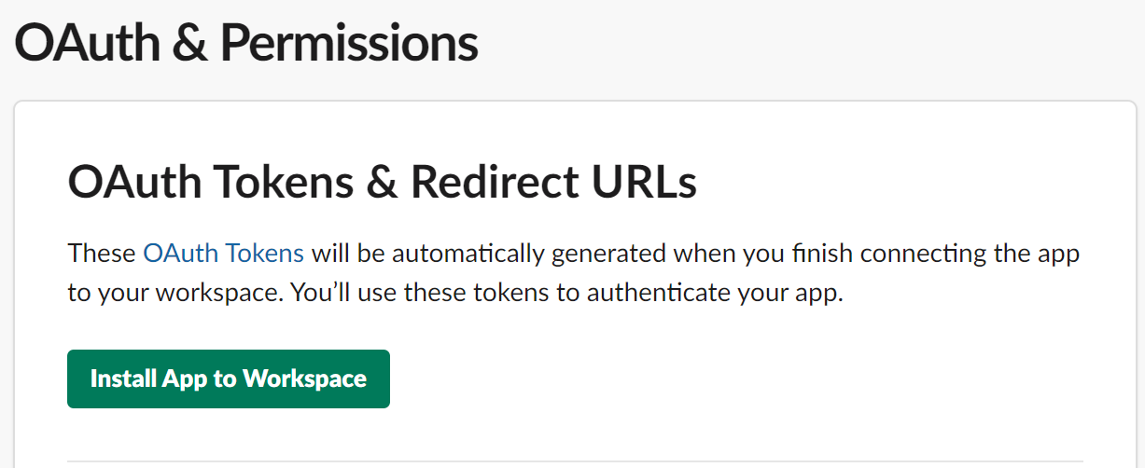The image size is (1145, 468).
Task: Click the OAuth Tokens & Redirect URLs heading
Action: pyautogui.click(x=383, y=183)
